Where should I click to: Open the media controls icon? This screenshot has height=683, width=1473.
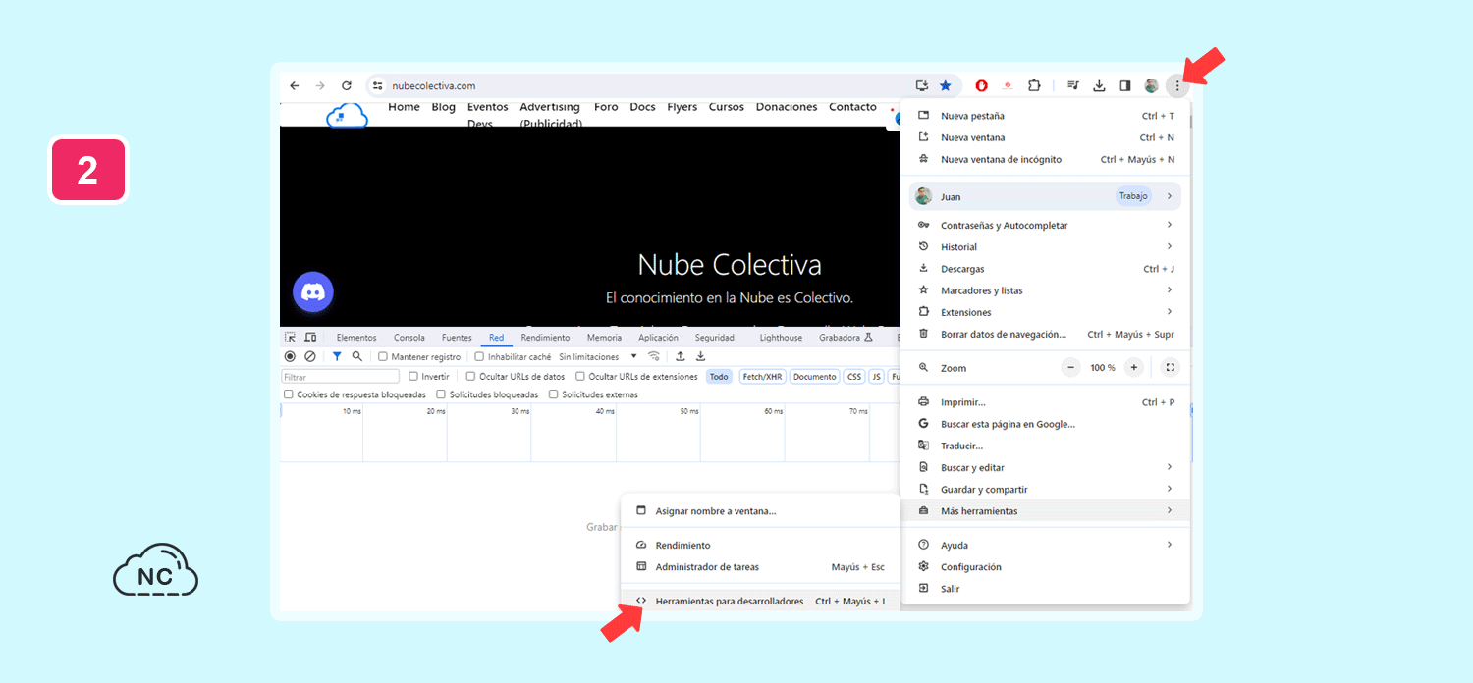tap(1074, 86)
